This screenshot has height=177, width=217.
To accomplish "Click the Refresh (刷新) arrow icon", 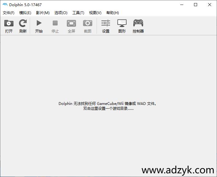I will click(23, 23).
